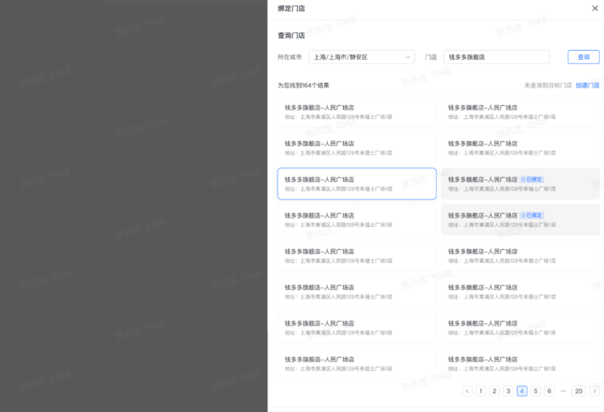
Task: Select the highlighted 钱多多旗舰店-人民广场店 card
Action: pyautogui.click(x=357, y=183)
